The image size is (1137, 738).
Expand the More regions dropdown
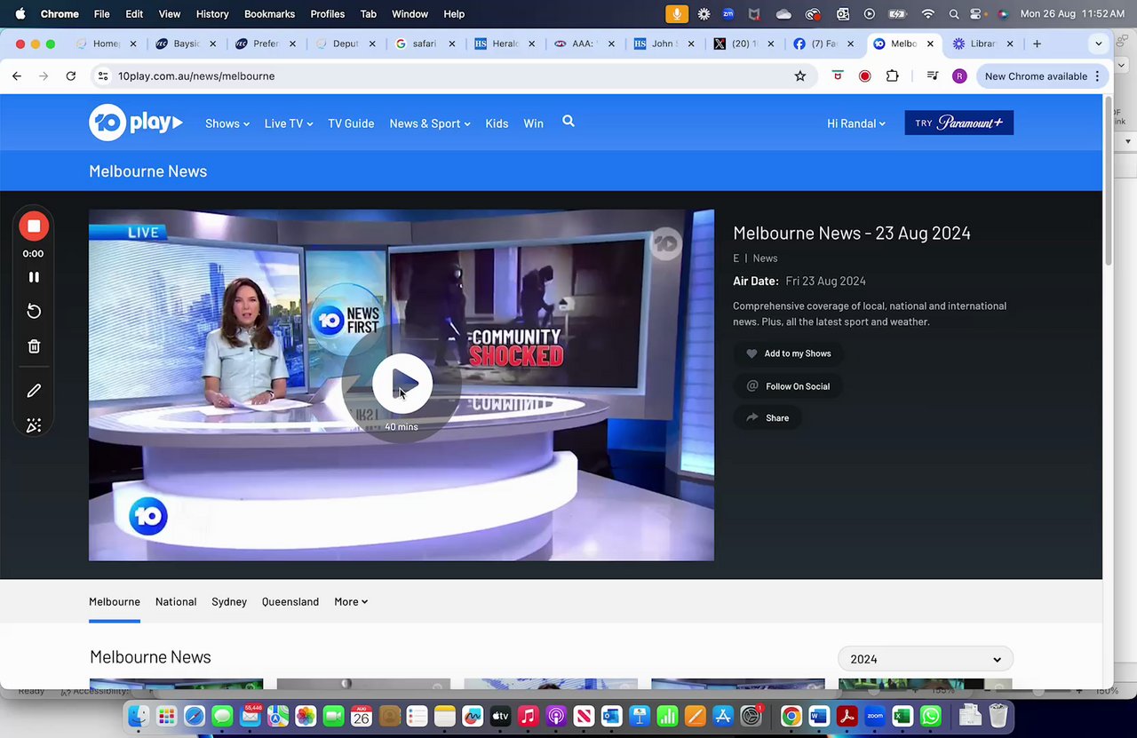pos(351,601)
